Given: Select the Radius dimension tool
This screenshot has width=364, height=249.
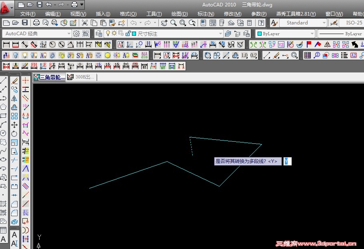Looking at the screenshot, I should [52, 44].
